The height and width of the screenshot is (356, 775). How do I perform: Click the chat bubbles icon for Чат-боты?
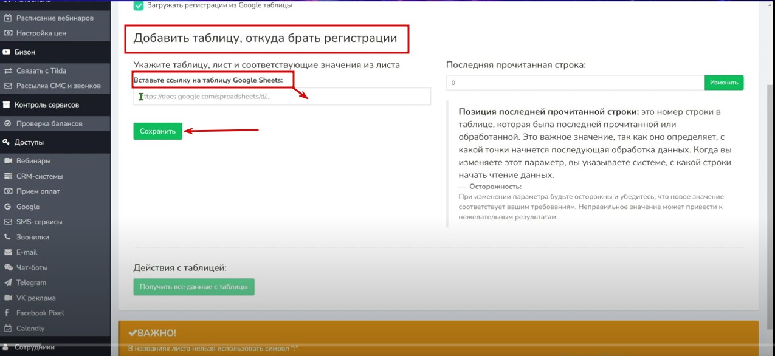[8, 267]
